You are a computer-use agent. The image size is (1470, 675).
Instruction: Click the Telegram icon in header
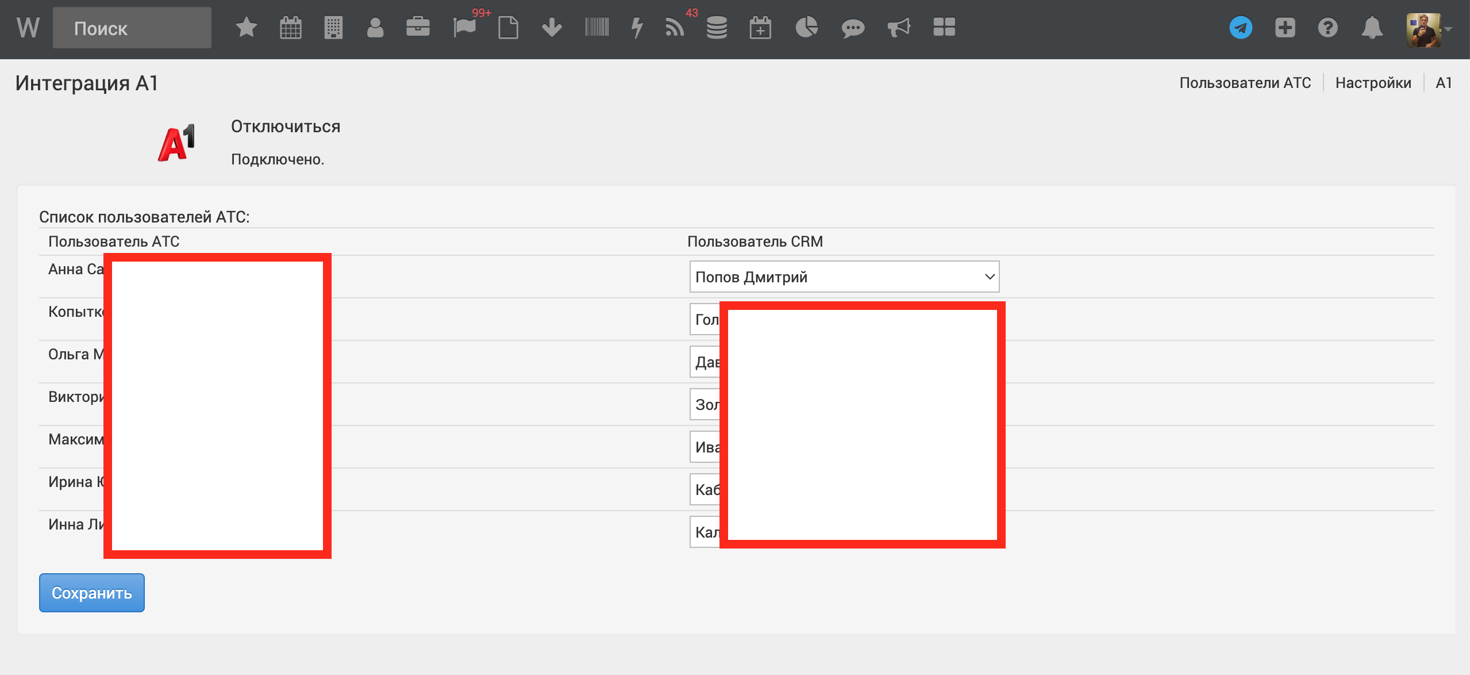tap(1241, 28)
